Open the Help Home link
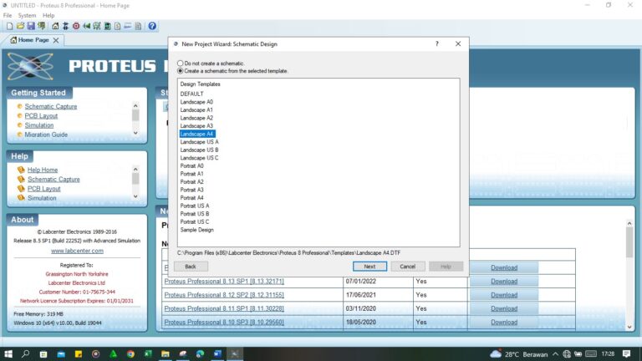The width and height of the screenshot is (642, 361). pyautogui.click(x=43, y=170)
